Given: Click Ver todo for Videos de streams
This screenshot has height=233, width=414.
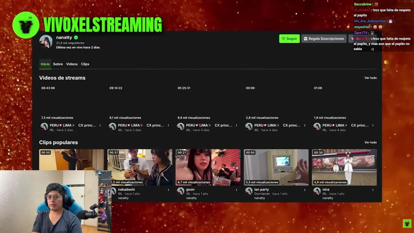Looking at the screenshot, I should (x=370, y=78).
